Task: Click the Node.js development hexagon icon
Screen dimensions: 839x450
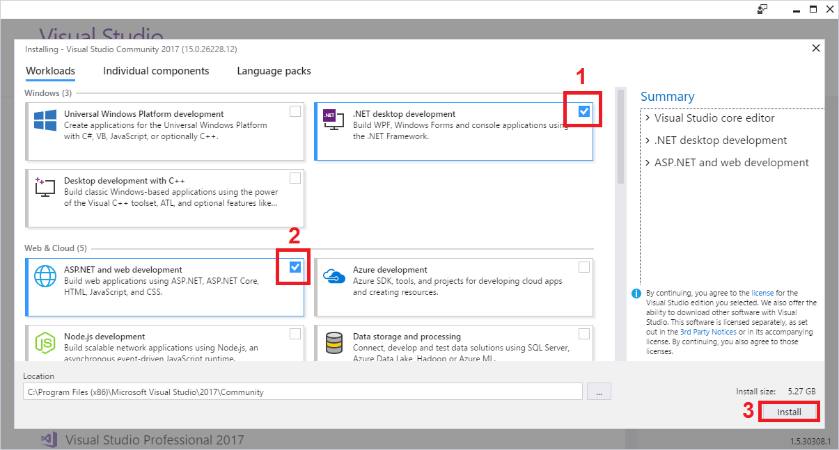Action: [x=45, y=343]
